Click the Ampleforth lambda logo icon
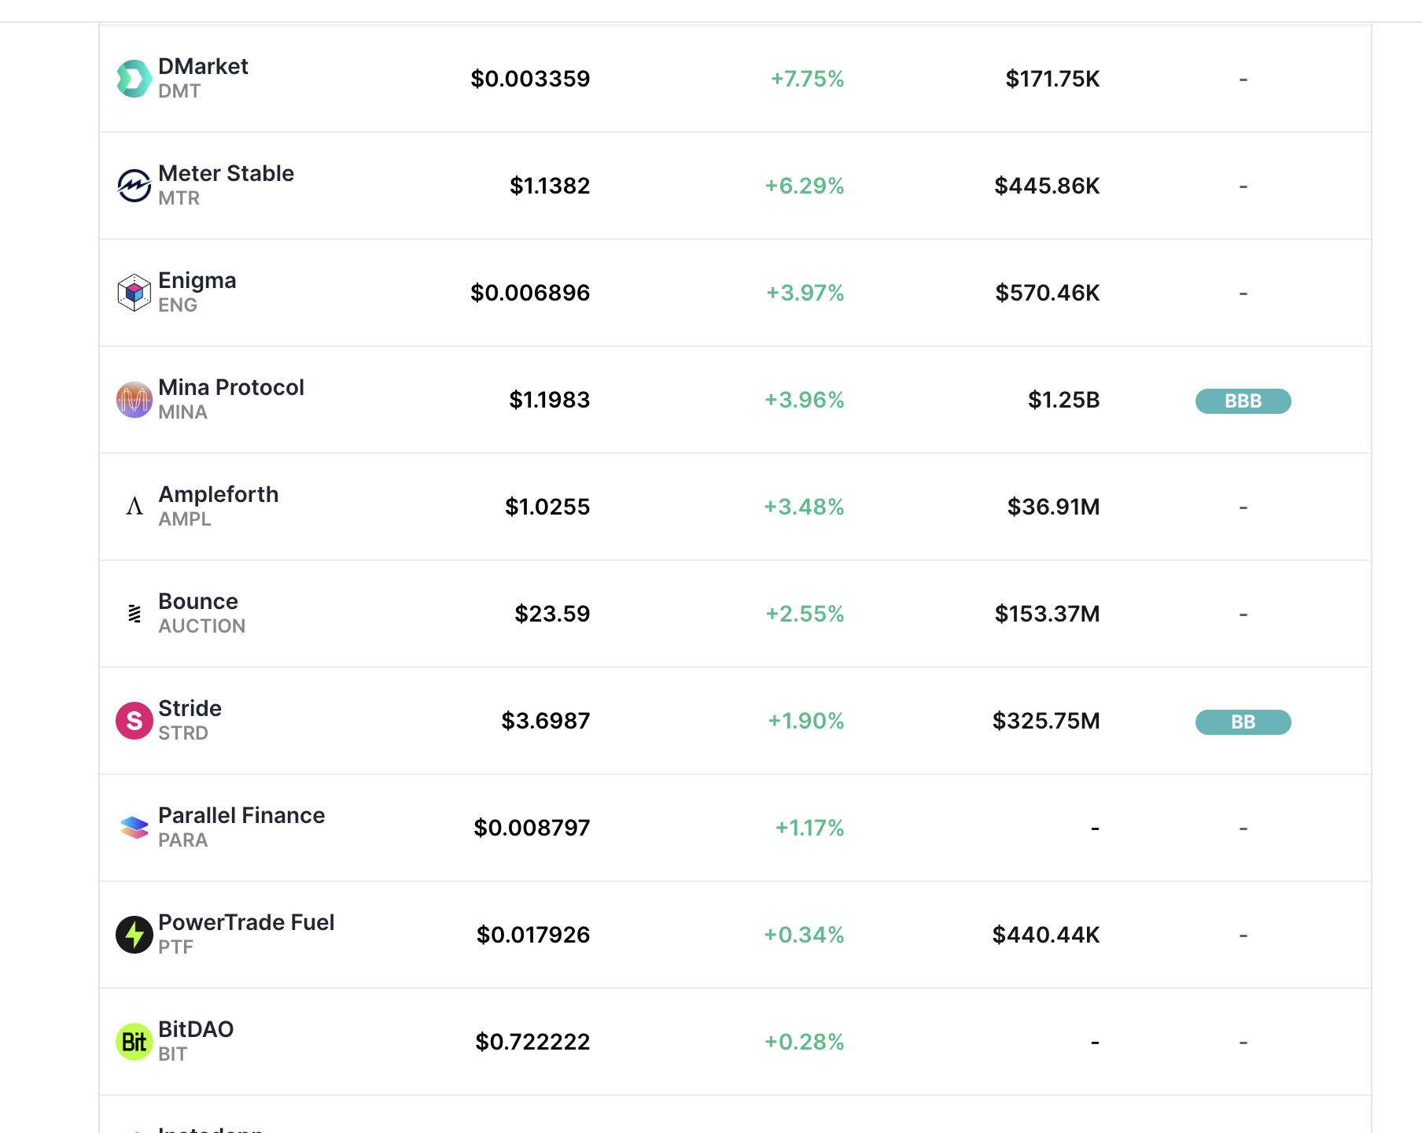 coord(134,507)
